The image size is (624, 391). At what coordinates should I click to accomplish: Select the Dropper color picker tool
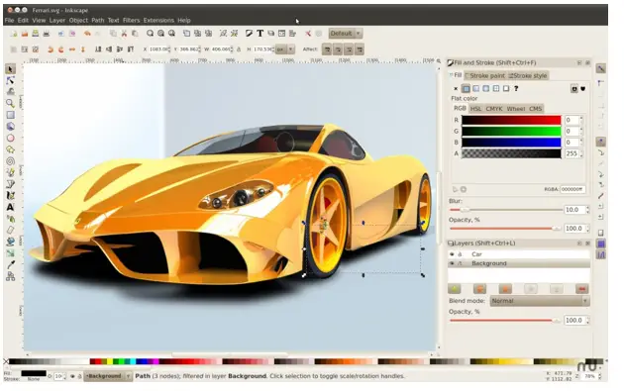(10, 264)
